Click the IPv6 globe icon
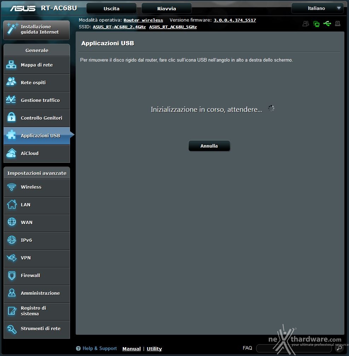 click(12, 240)
